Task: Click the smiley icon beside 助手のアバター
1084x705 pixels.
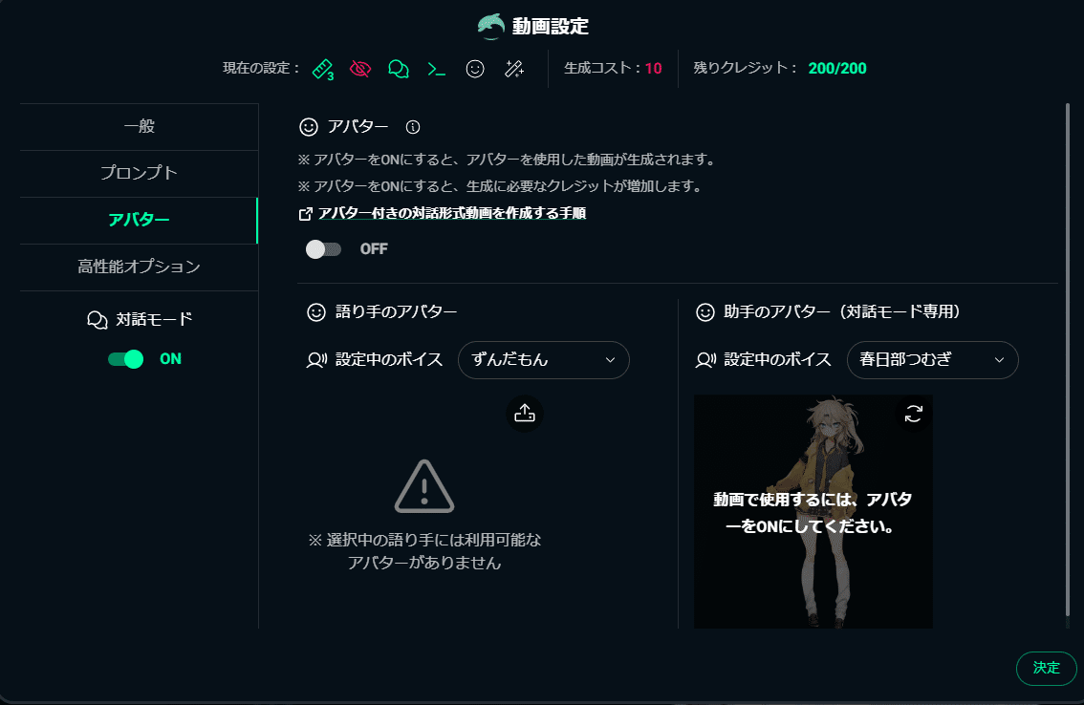Action: point(705,312)
